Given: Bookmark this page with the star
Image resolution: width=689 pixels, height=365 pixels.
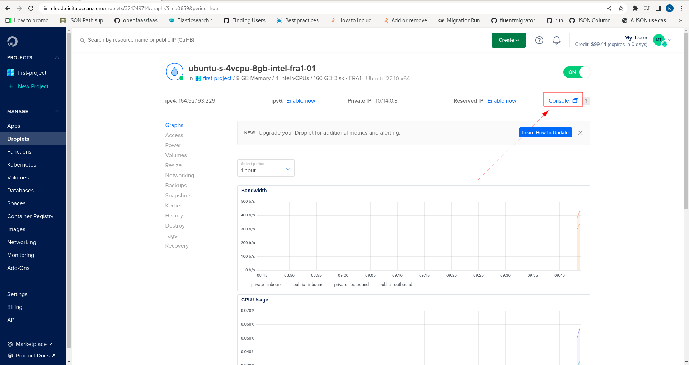Looking at the screenshot, I should pos(621,8).
